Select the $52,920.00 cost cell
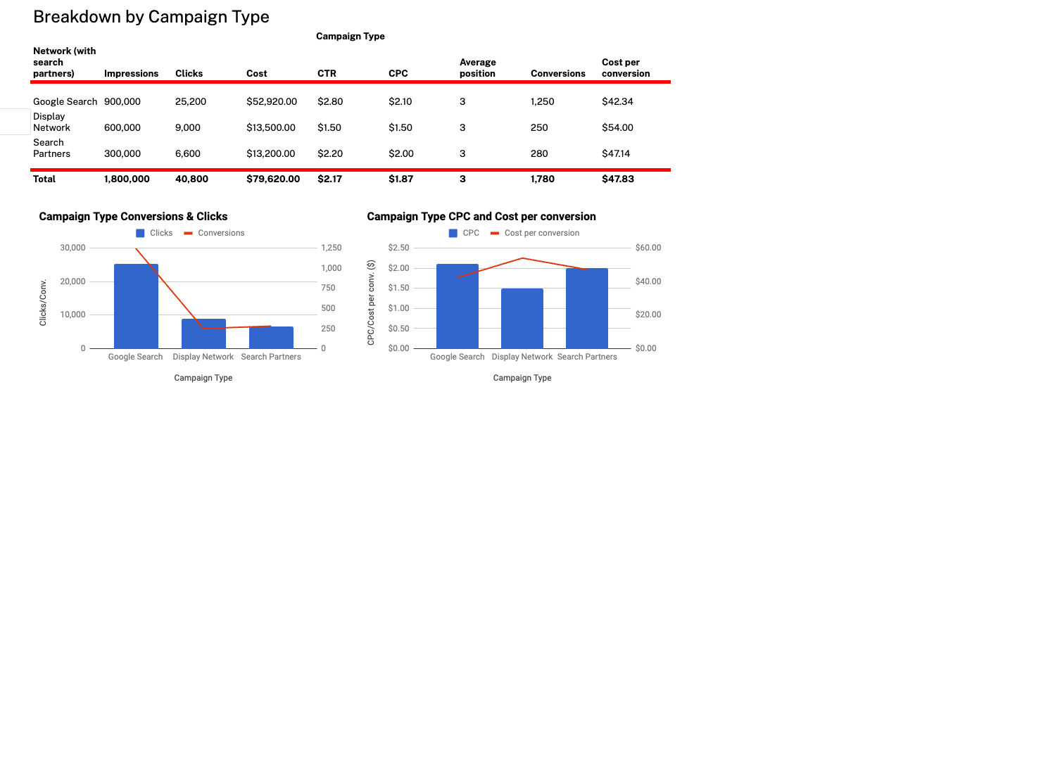This screenshot has width=1041, height=774. point(271,101)
